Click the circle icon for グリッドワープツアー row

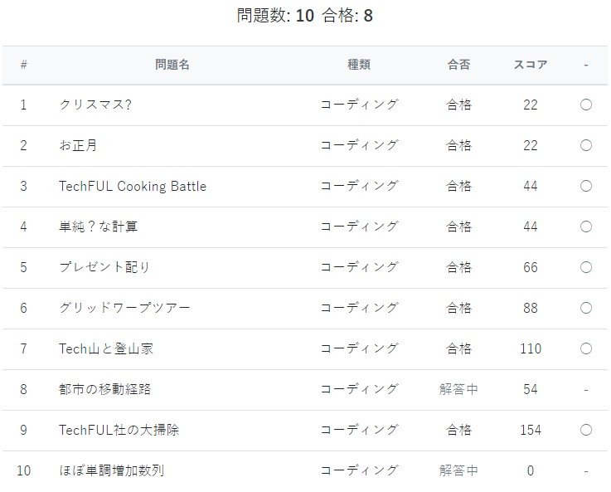586,308
